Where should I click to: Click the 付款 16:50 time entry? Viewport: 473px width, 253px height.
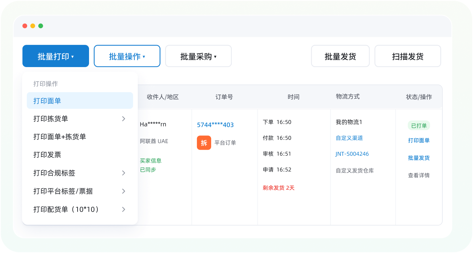tap(277, 138)
